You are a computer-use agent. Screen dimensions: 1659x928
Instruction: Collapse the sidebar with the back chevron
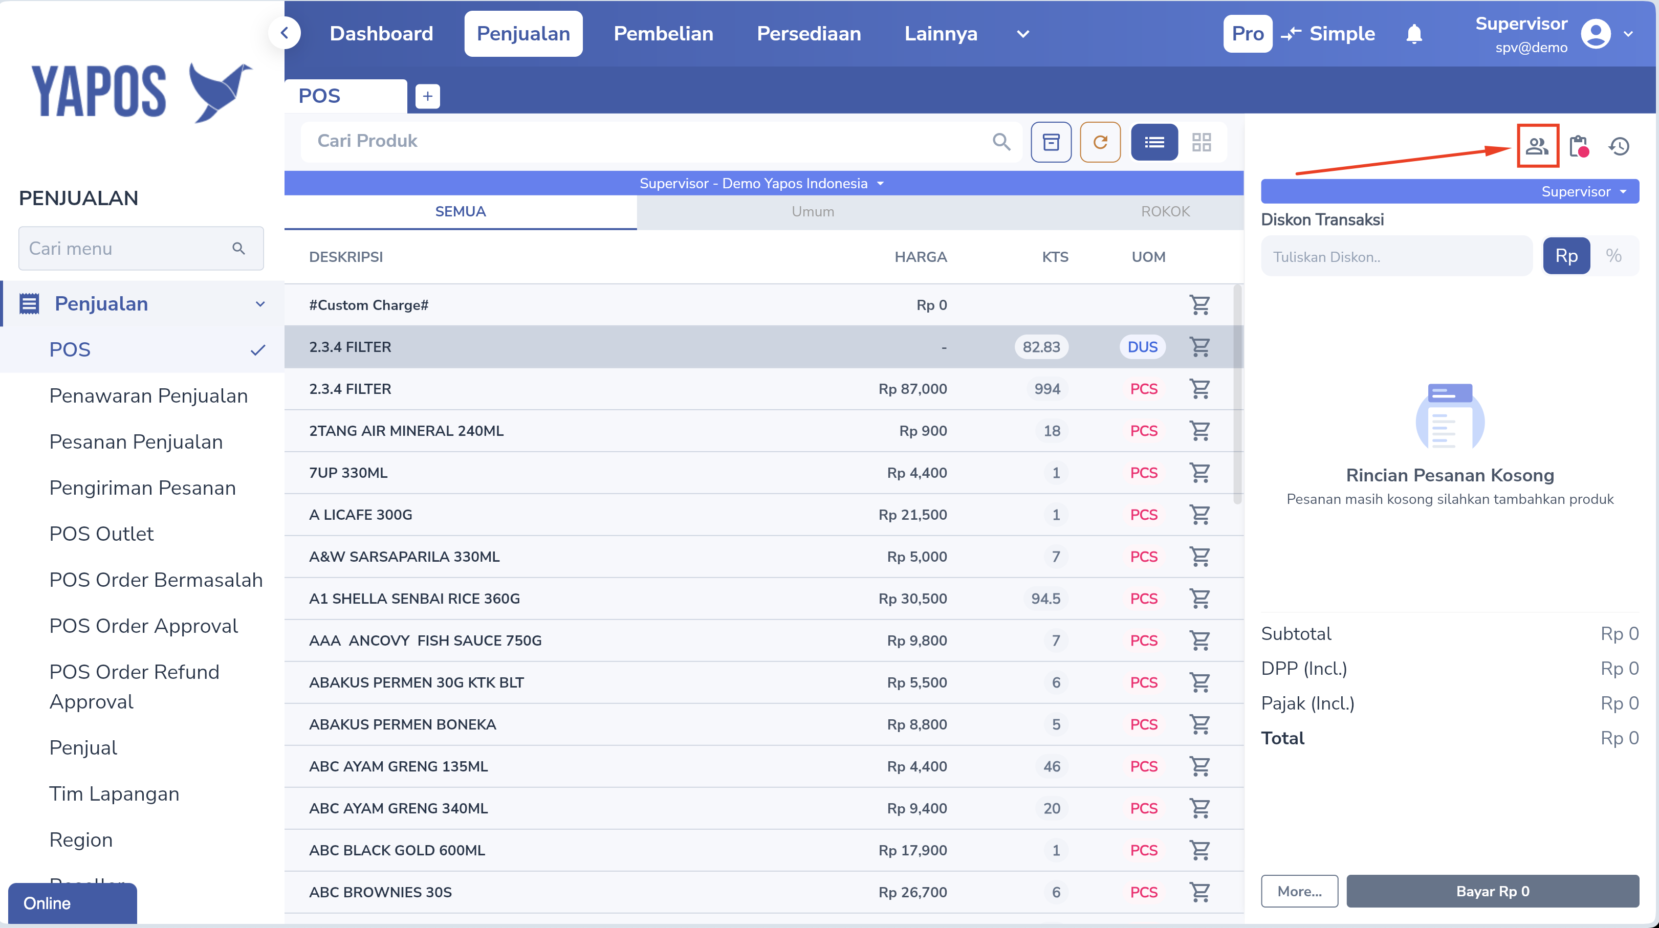pos(284,33)
